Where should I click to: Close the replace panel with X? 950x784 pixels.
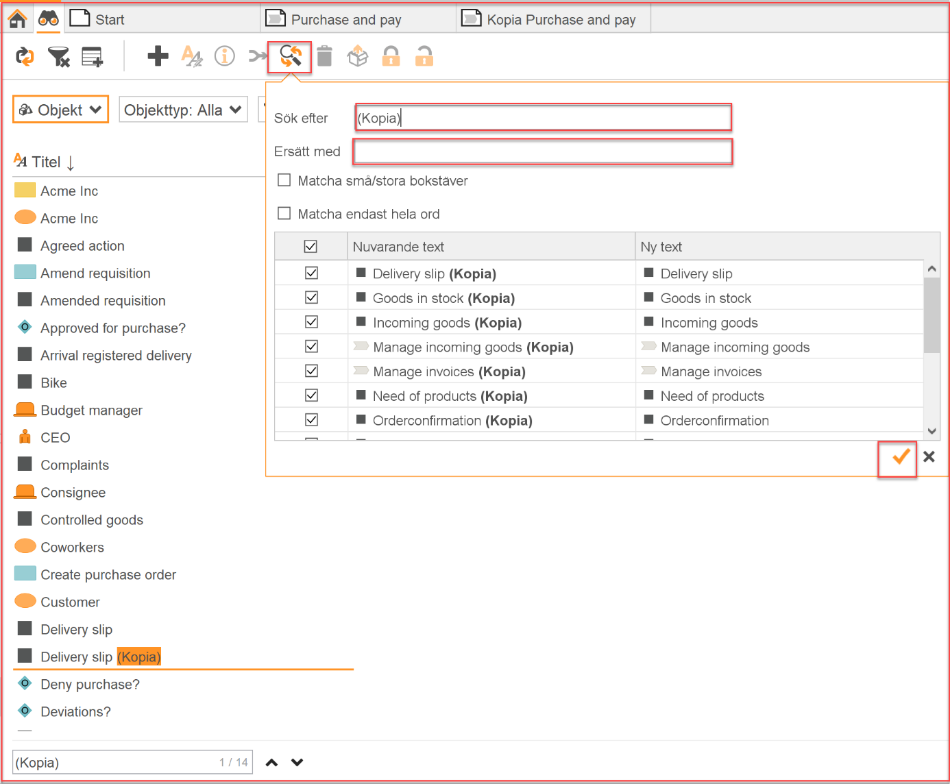click(929, 456)
